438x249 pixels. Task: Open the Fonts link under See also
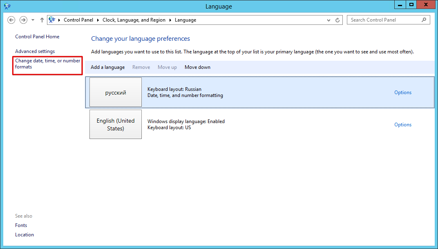[21, 225]
